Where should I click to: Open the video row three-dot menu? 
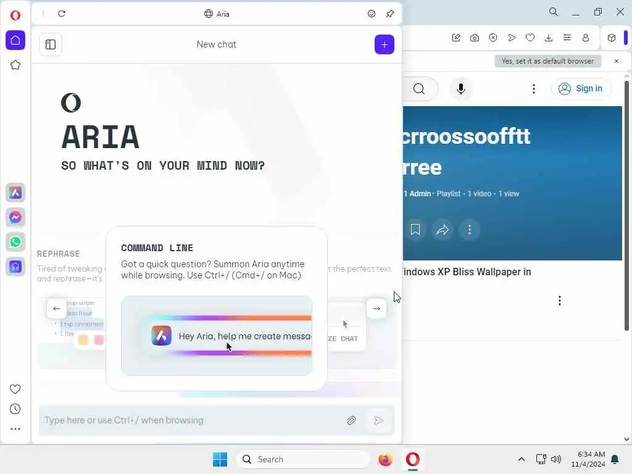[559, 301]
